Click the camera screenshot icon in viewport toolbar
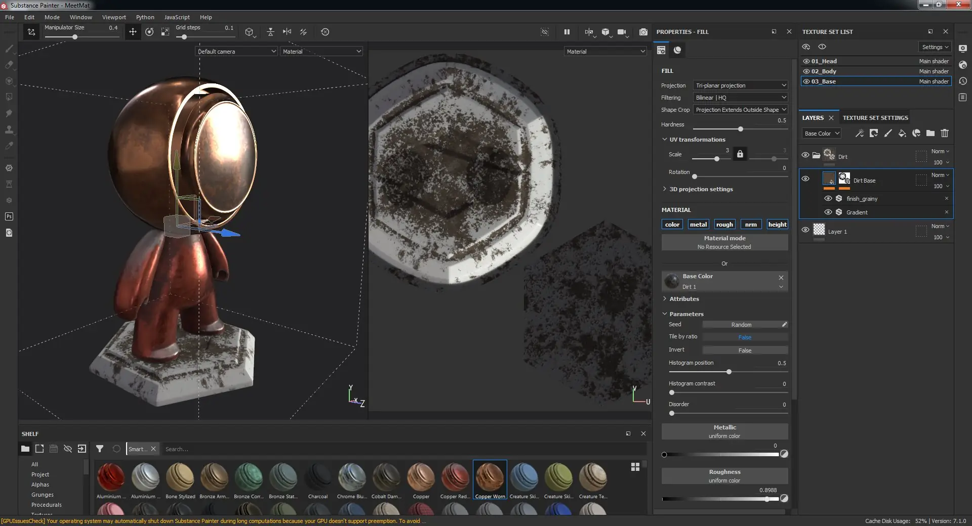The image size is (972, 526). point(643,32)
